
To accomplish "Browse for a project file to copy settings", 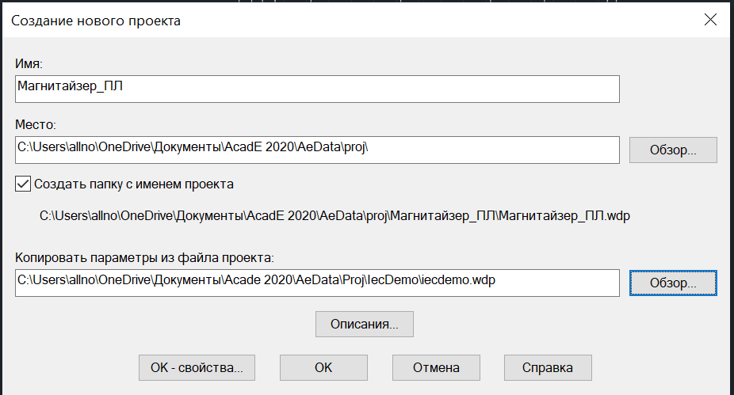I will point(673,283).
